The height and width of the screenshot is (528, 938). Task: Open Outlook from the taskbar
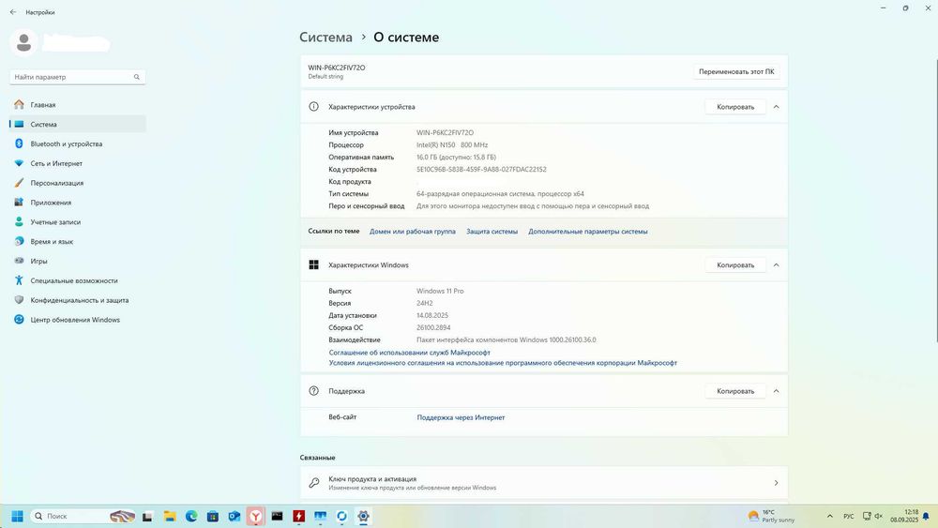pos(234,516)
